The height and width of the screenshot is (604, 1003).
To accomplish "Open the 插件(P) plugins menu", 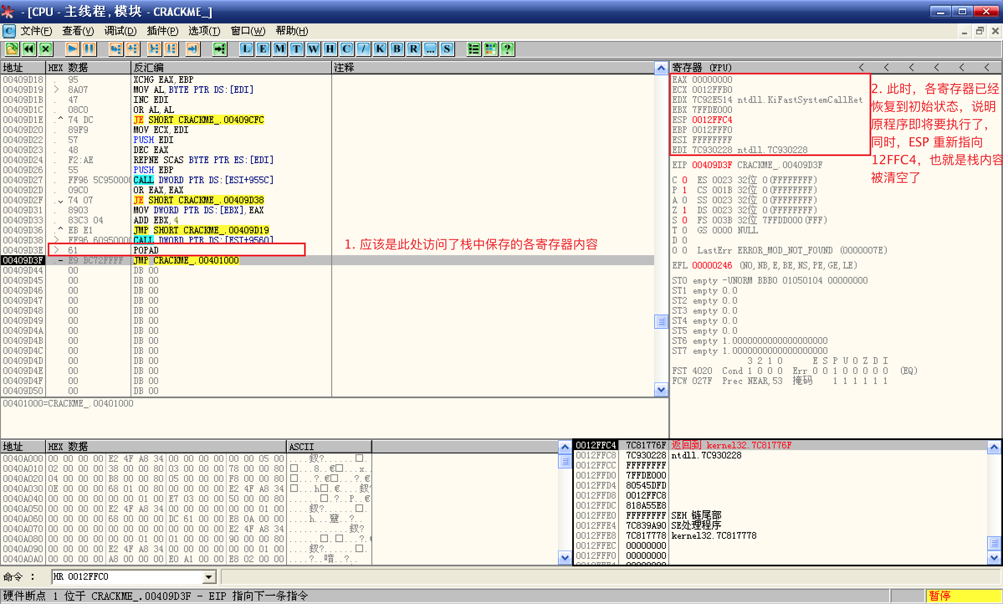I will click(x=162, y=31).
